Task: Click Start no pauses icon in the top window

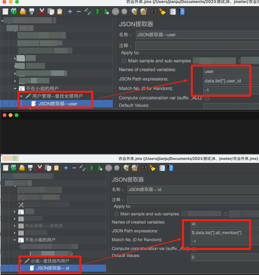Action: pos(106,12)
